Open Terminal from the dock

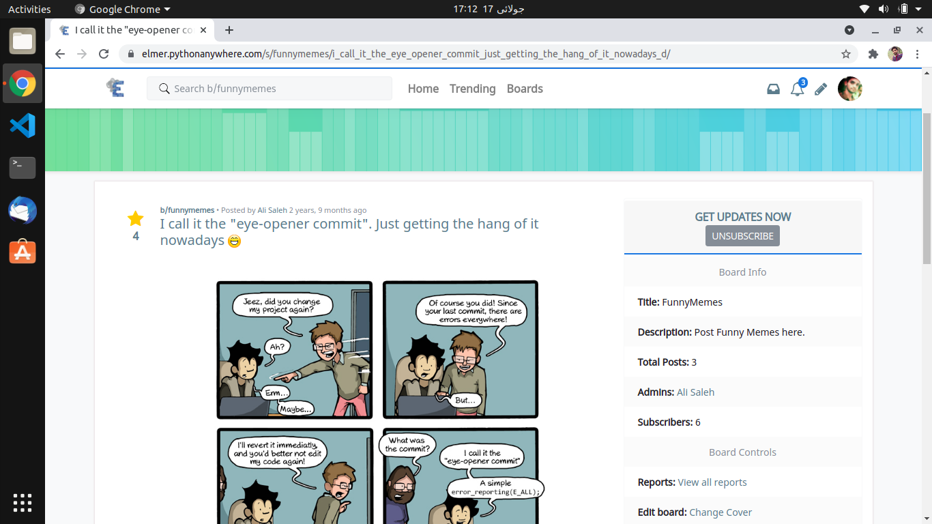coord(23,167)
